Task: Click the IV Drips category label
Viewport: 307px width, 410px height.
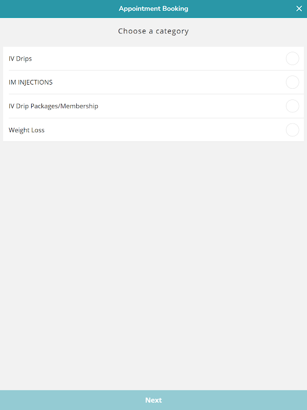Action: tap(20, 59)
